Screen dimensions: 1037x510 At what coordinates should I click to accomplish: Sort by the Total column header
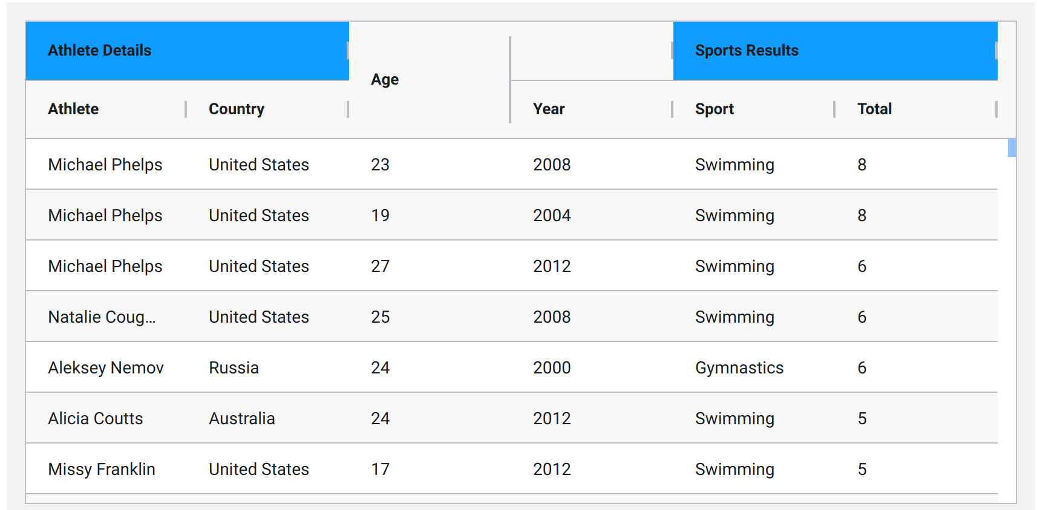coord(875,109)
